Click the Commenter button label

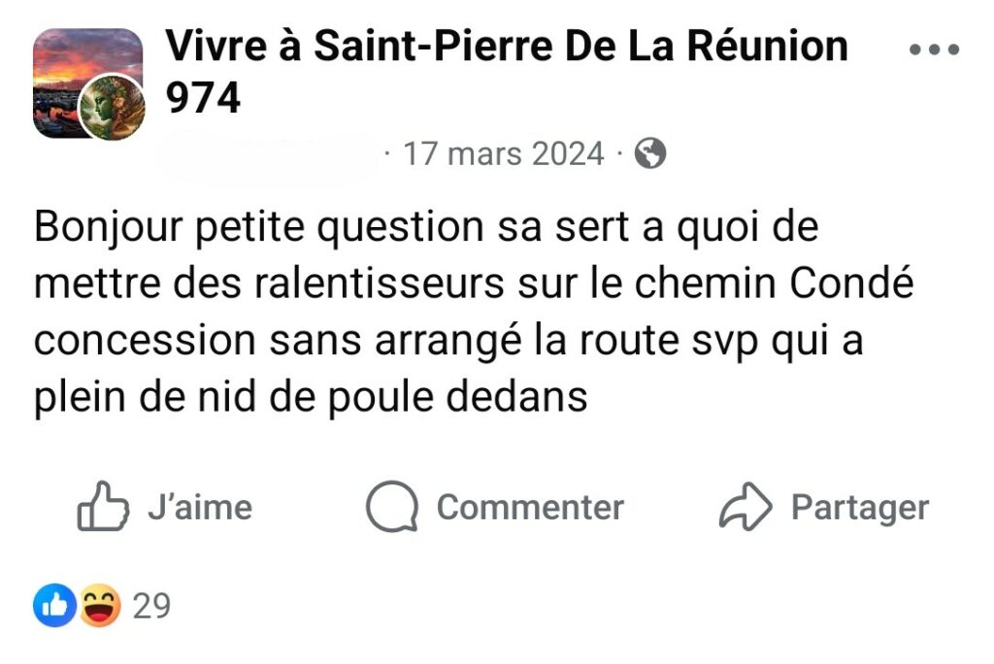pyautogui.click(x=530, y=508)
